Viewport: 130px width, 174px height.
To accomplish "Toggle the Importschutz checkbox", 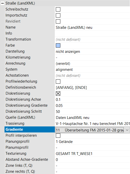I will coord(58,16).
